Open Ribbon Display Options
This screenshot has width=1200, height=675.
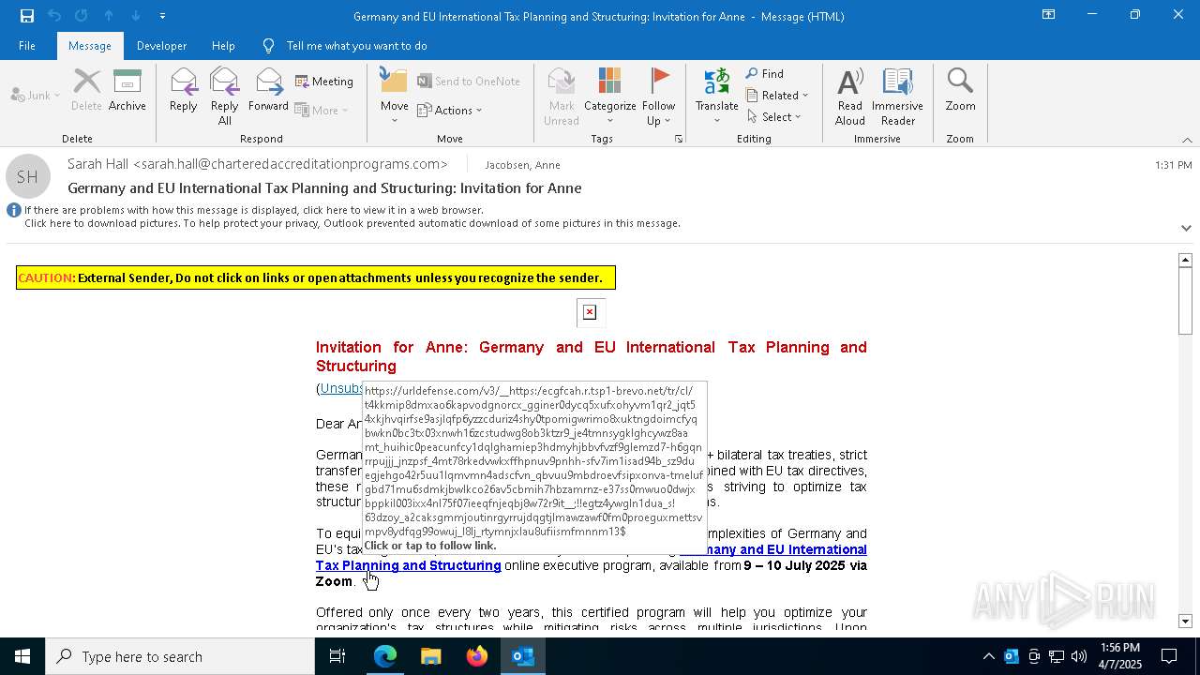pos(1049,15)
